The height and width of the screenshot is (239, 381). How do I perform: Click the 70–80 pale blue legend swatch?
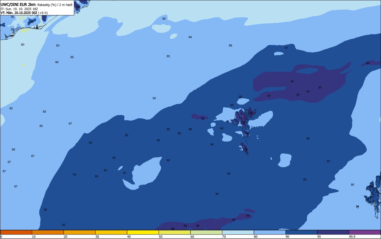pos(238,232)
